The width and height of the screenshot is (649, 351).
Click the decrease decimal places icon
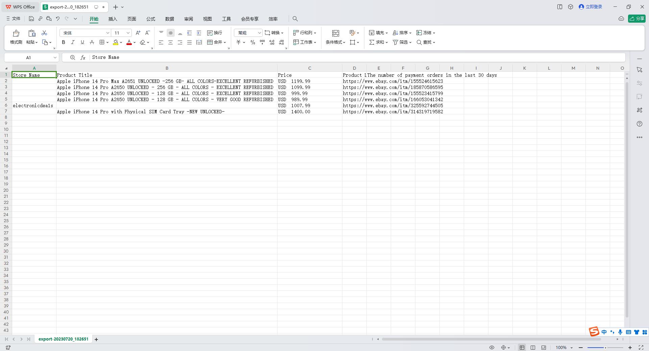point(282,42)
